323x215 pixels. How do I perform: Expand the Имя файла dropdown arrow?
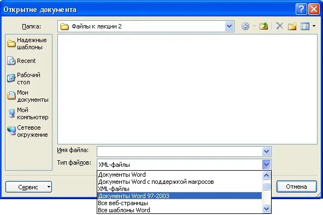[x=266, y=152]
